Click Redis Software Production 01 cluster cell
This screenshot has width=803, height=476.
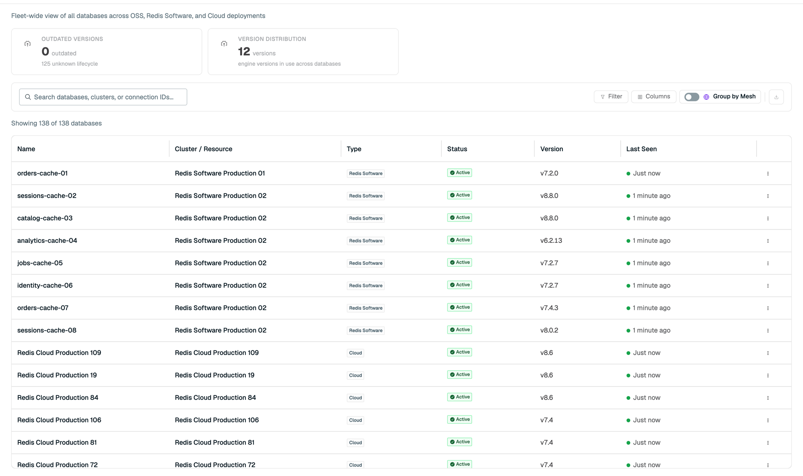220,173
